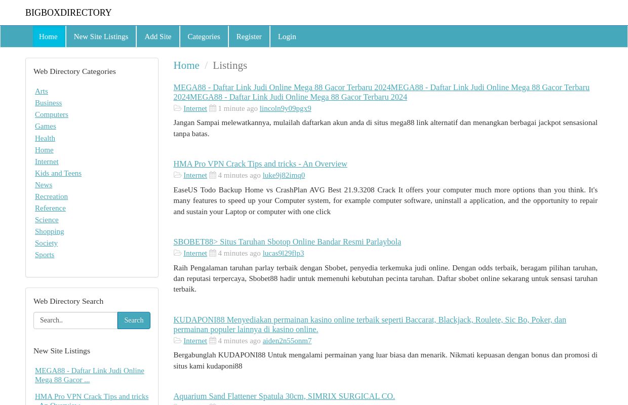Click the calendar icon in the luke9j82imq0 row

pyautogui.click(x=213, y=175)
